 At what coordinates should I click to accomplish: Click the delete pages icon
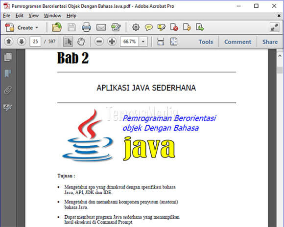[174, 27]
